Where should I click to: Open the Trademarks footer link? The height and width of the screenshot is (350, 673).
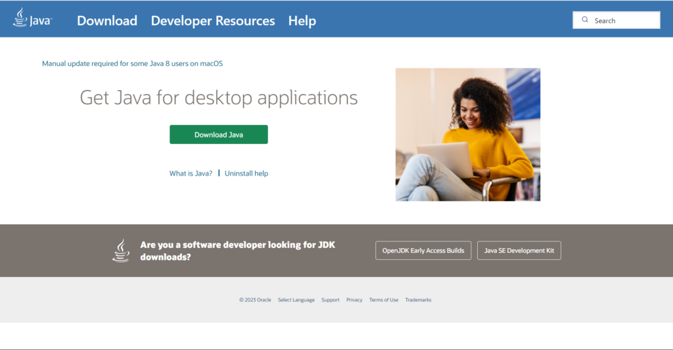pyautogui.click(x=418, y=300)
